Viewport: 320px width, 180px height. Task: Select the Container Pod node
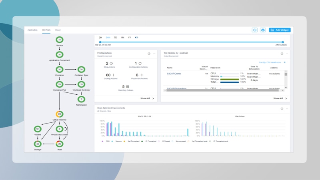coord(59,84)
